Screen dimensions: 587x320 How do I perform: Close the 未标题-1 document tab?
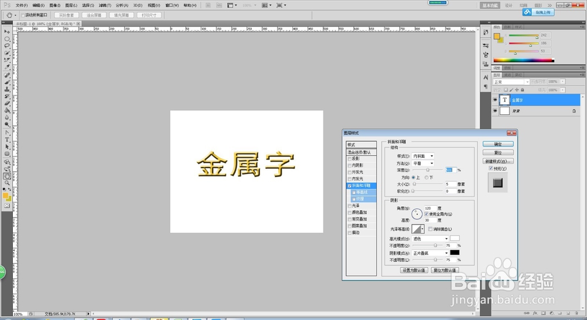tap(78, 23)
